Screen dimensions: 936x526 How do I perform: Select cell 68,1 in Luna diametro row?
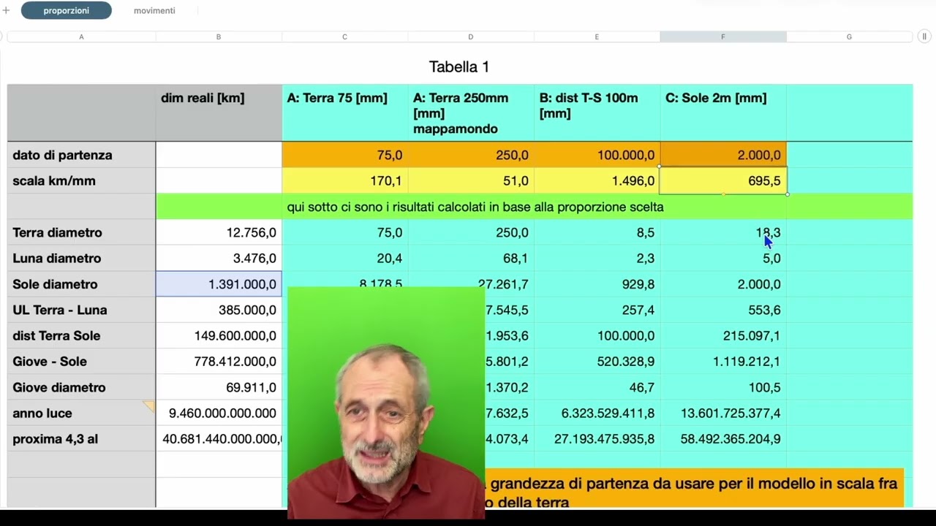click(471, 258)
